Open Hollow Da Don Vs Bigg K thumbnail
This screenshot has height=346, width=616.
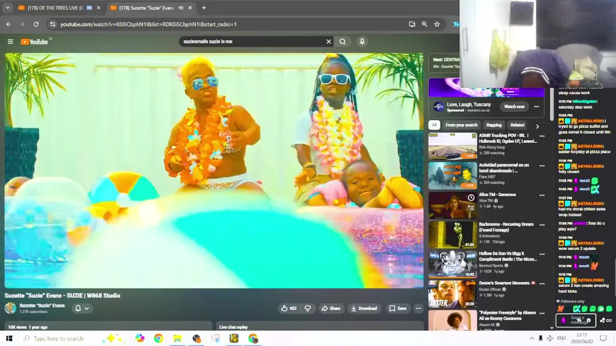453,264
